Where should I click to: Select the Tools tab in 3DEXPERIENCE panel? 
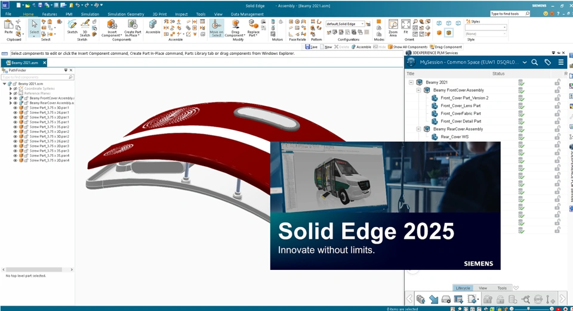pos(502,288)
